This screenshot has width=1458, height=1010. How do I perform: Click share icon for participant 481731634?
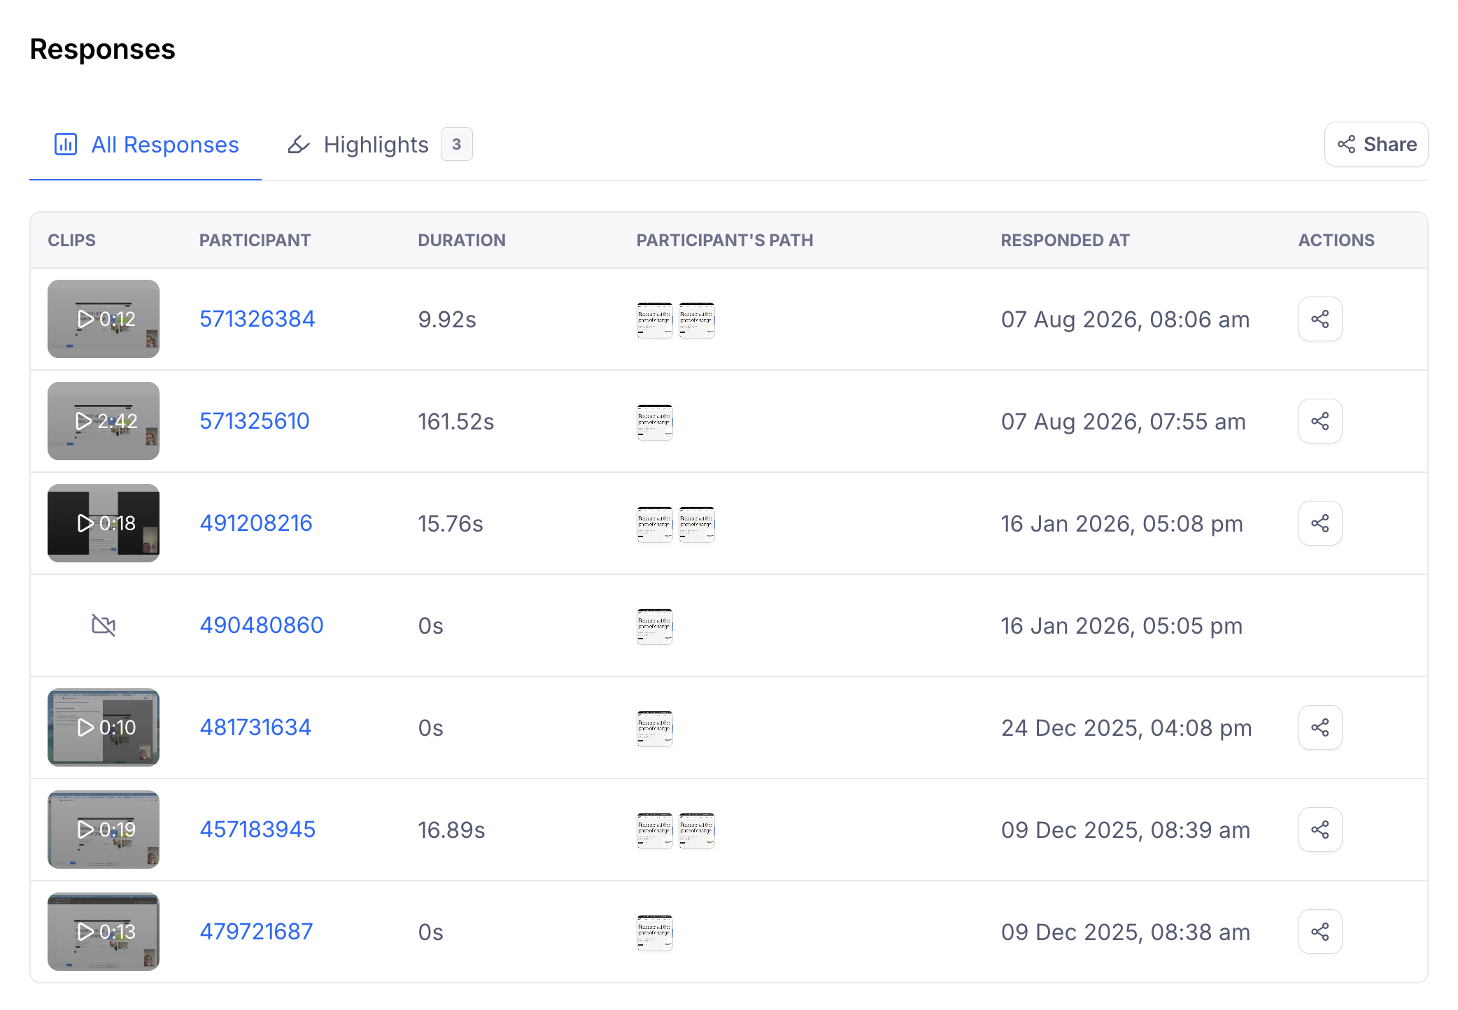tap(1320, 727)
